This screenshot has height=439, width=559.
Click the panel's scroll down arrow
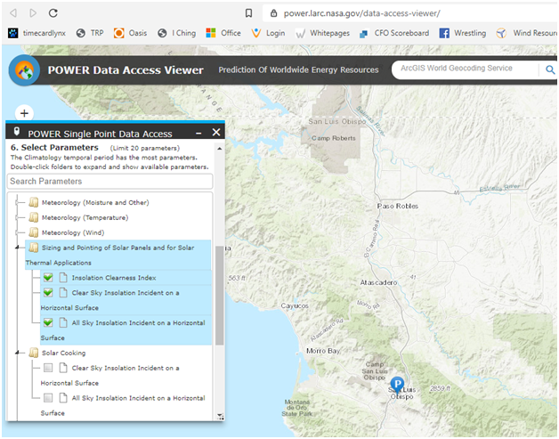coord(220,416)
